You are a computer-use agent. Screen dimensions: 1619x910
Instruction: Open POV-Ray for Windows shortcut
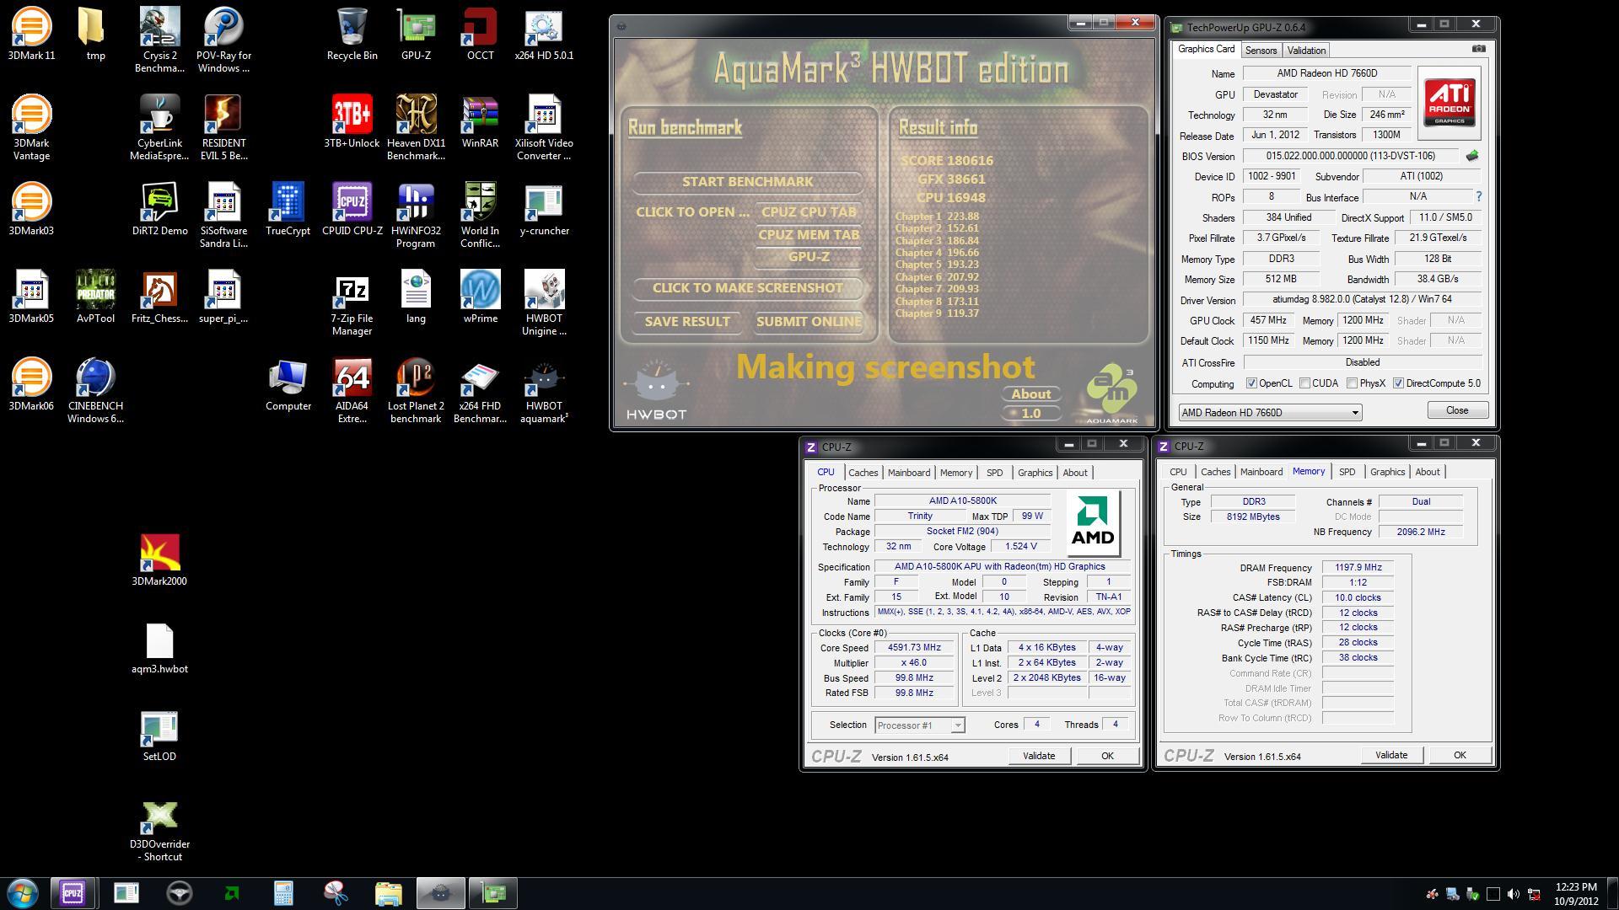click(223, 40)
